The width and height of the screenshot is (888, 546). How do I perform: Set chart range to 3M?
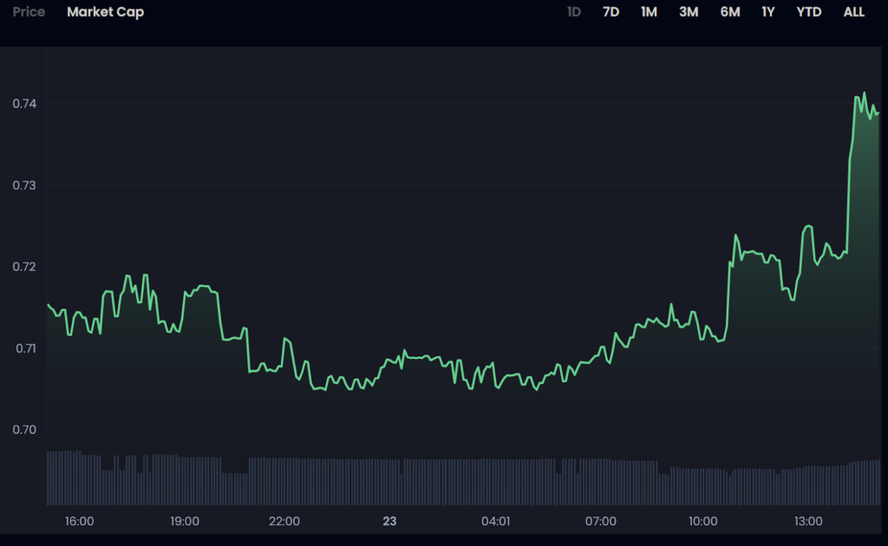point(689,12)
